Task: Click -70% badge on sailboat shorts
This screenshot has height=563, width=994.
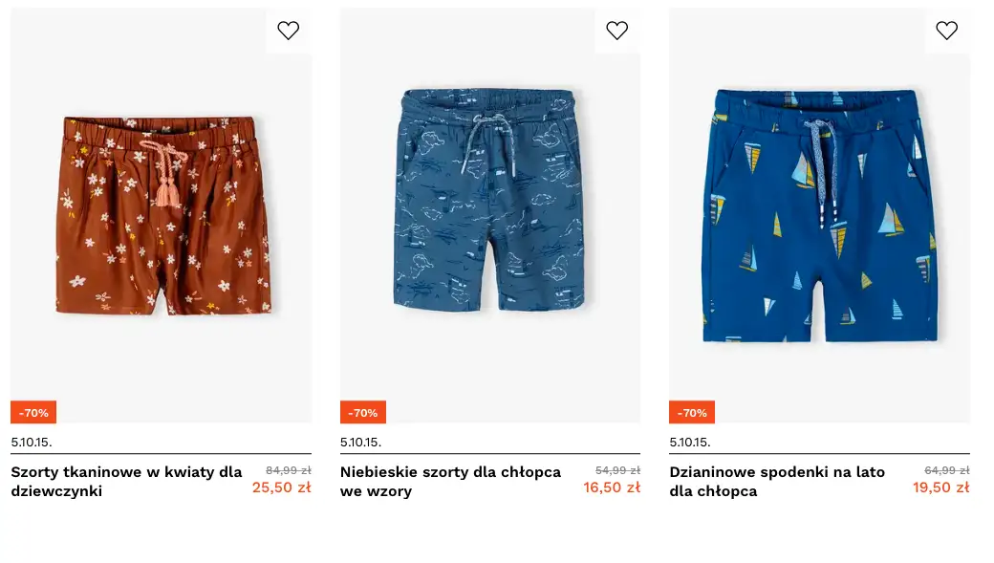Action: tap(692, 413)
